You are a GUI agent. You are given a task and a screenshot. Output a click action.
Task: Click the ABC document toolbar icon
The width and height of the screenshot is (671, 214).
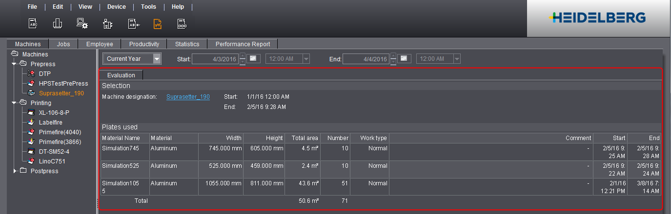[33, 23]
